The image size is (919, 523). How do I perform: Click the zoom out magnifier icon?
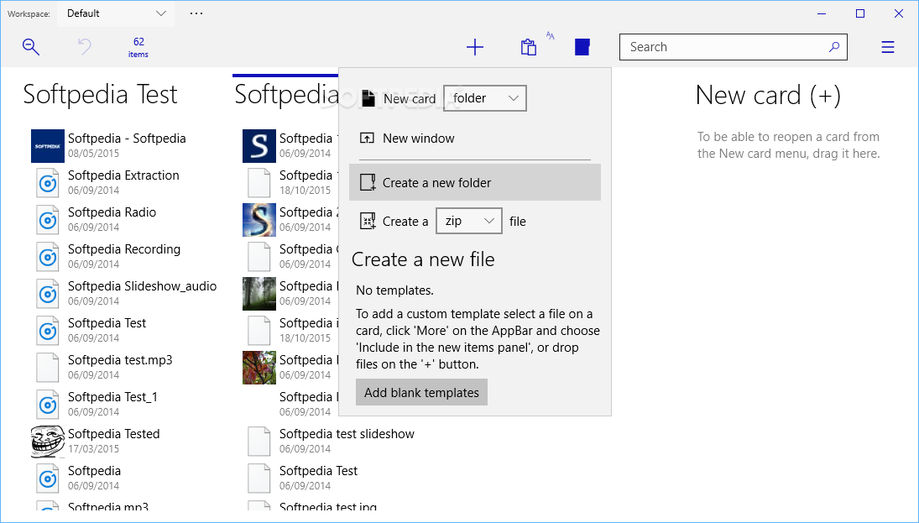point(31,47)
